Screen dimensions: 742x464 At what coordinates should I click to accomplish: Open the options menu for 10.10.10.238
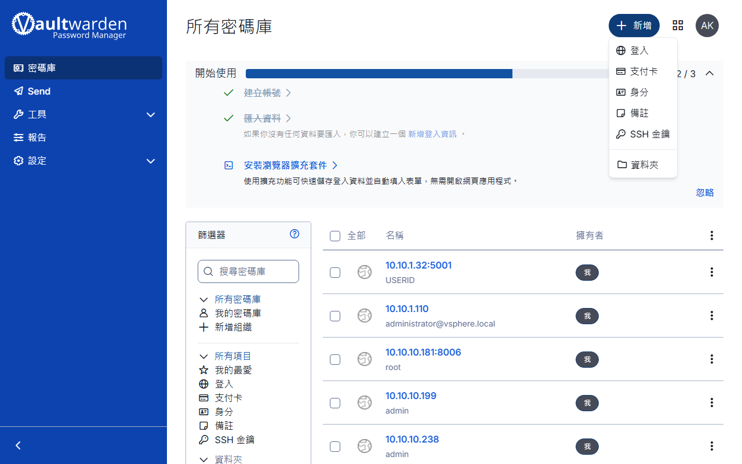click(712, 446)
